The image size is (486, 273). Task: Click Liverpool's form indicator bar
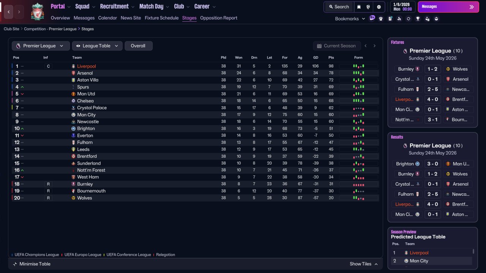click(358, 66)
